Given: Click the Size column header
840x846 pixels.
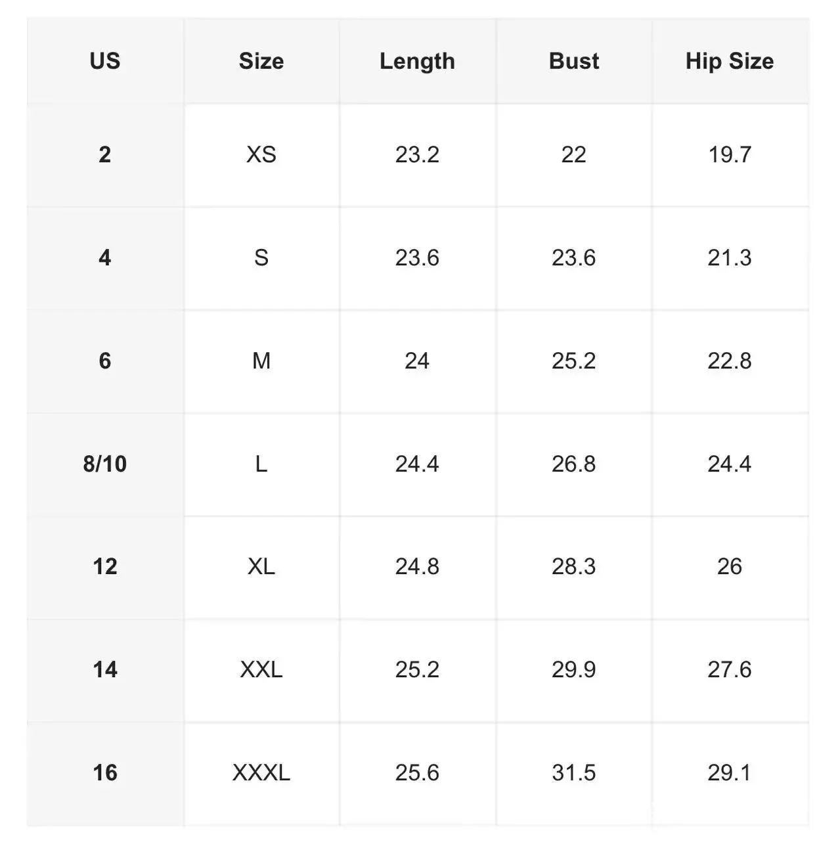Looking at the screenshot, I should tap(261, 61).
